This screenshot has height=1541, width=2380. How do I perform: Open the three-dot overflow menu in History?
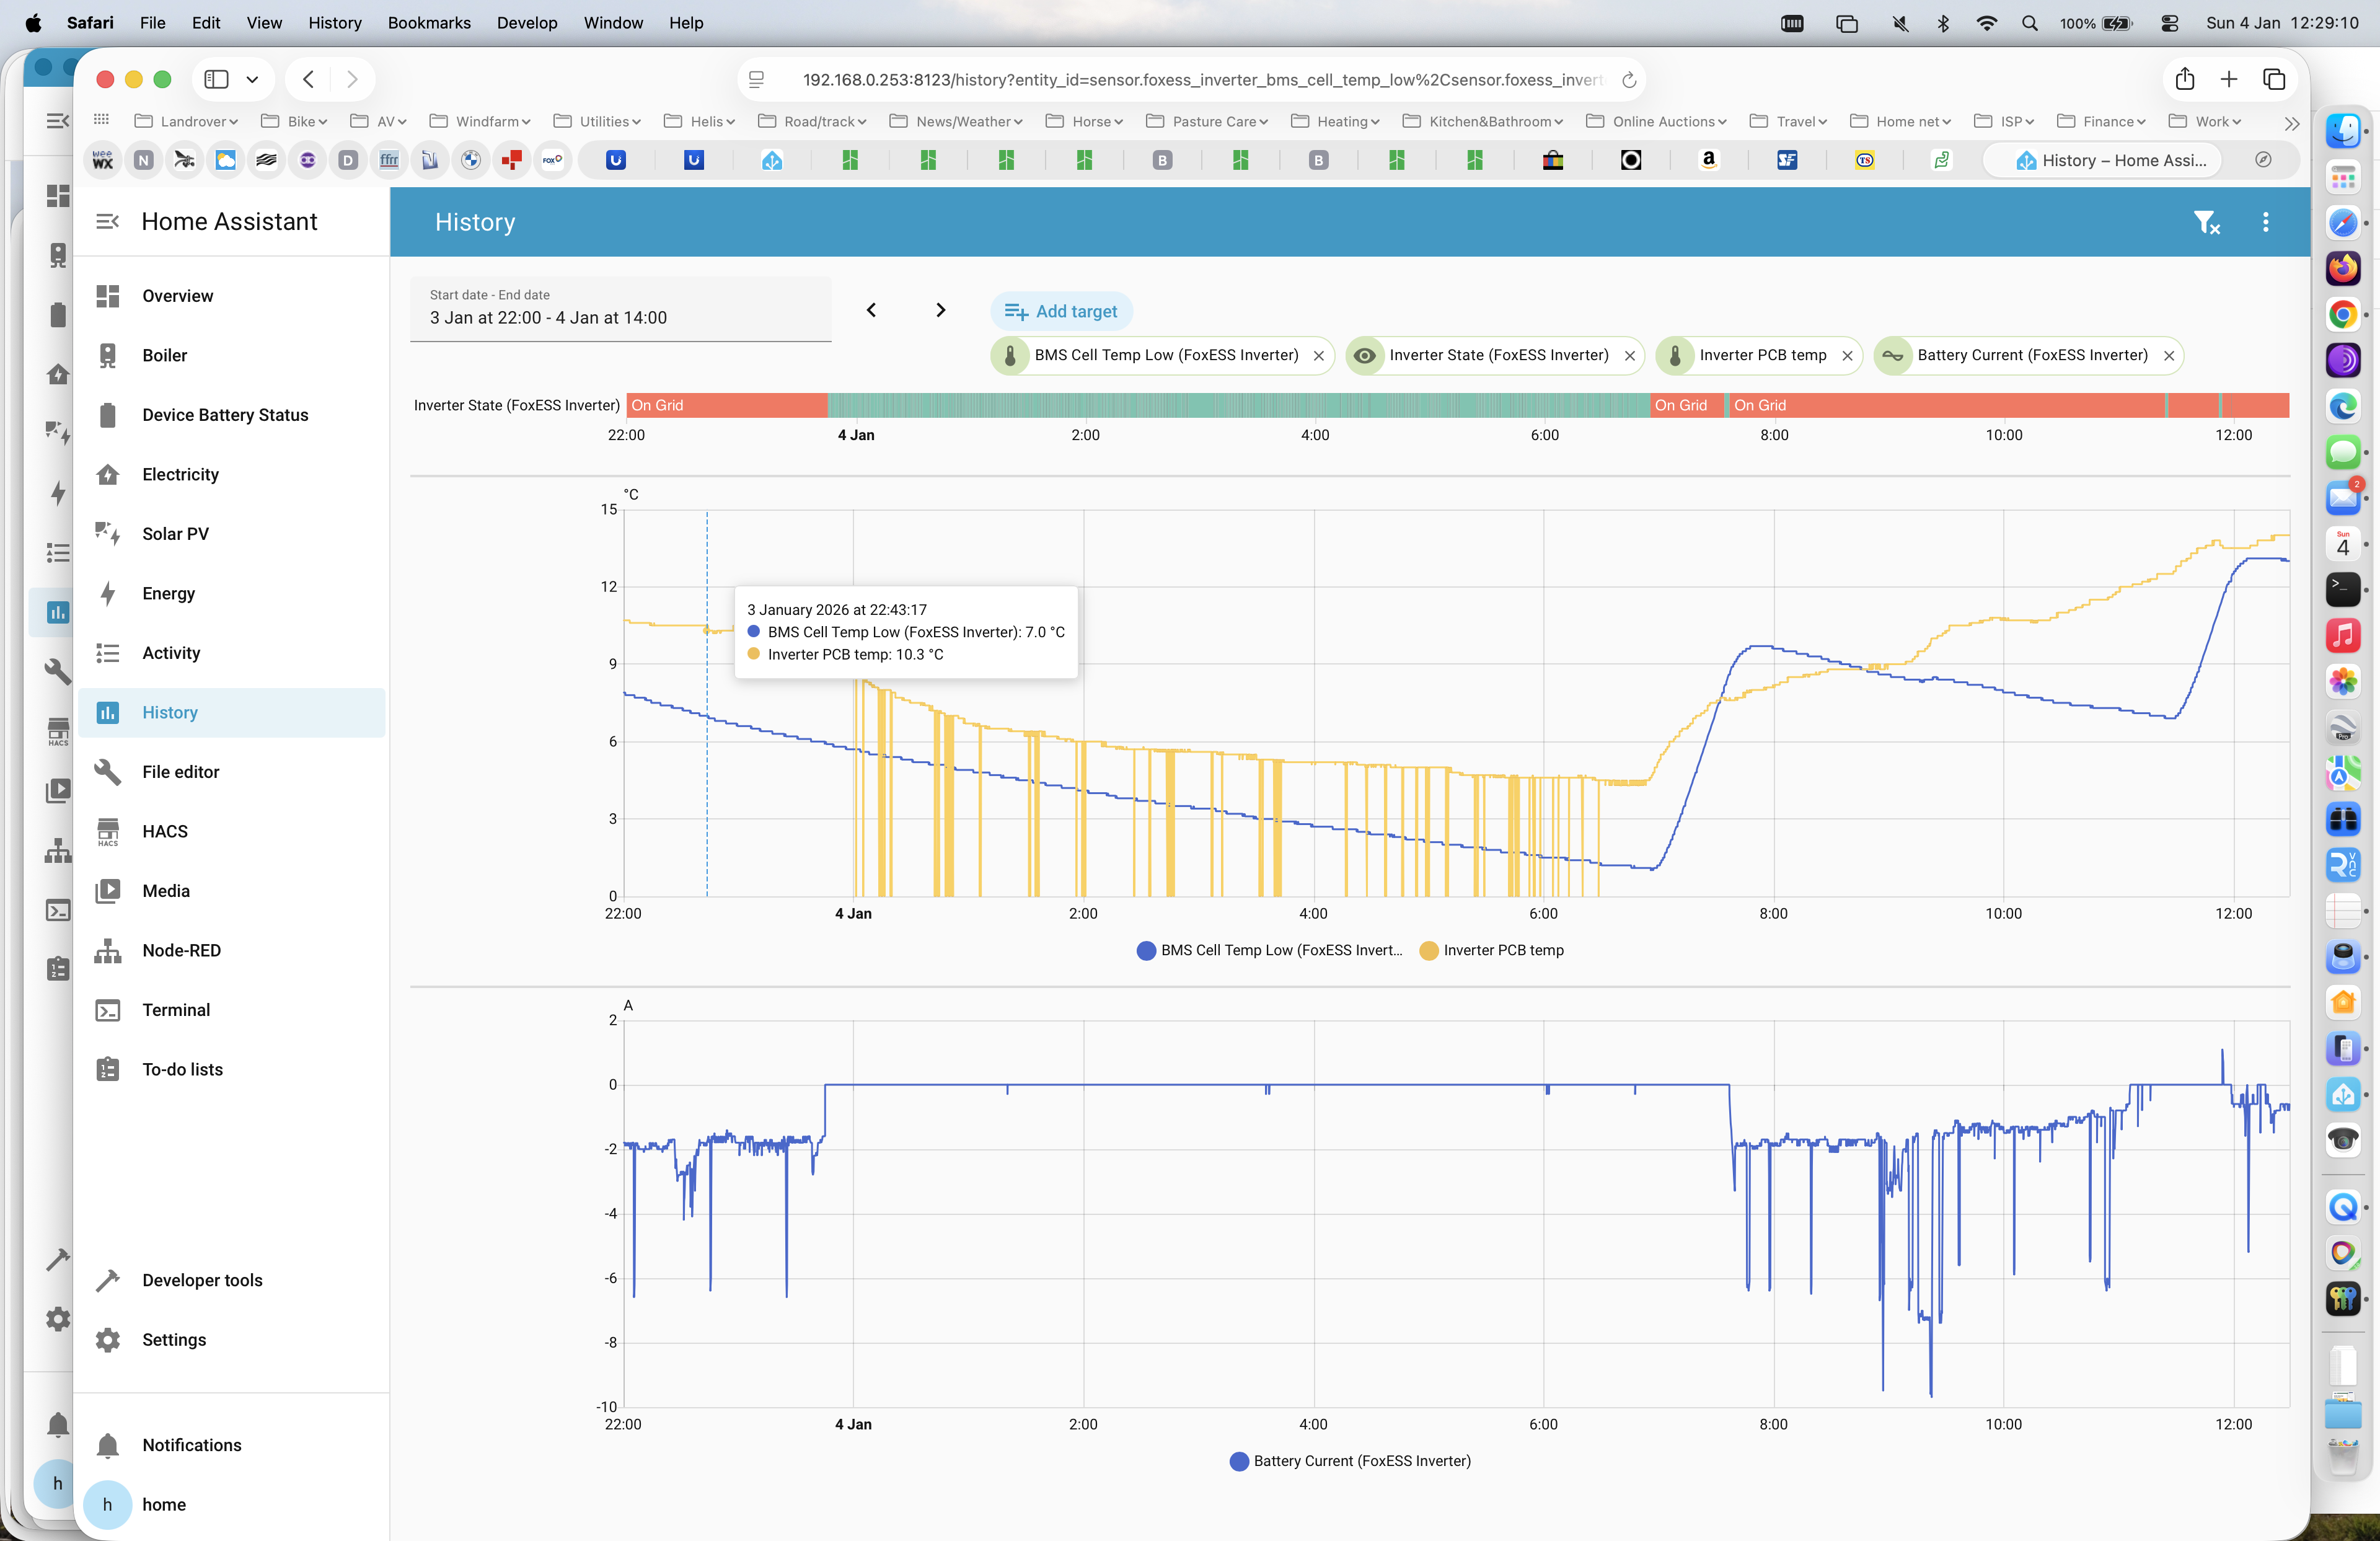pyautogui.click(x=2265, y=222)
